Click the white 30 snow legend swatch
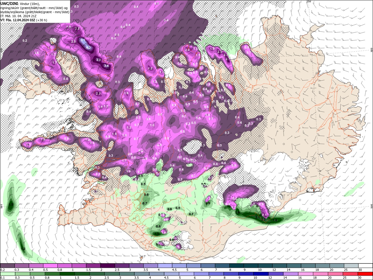 click(x=365, y=266)
